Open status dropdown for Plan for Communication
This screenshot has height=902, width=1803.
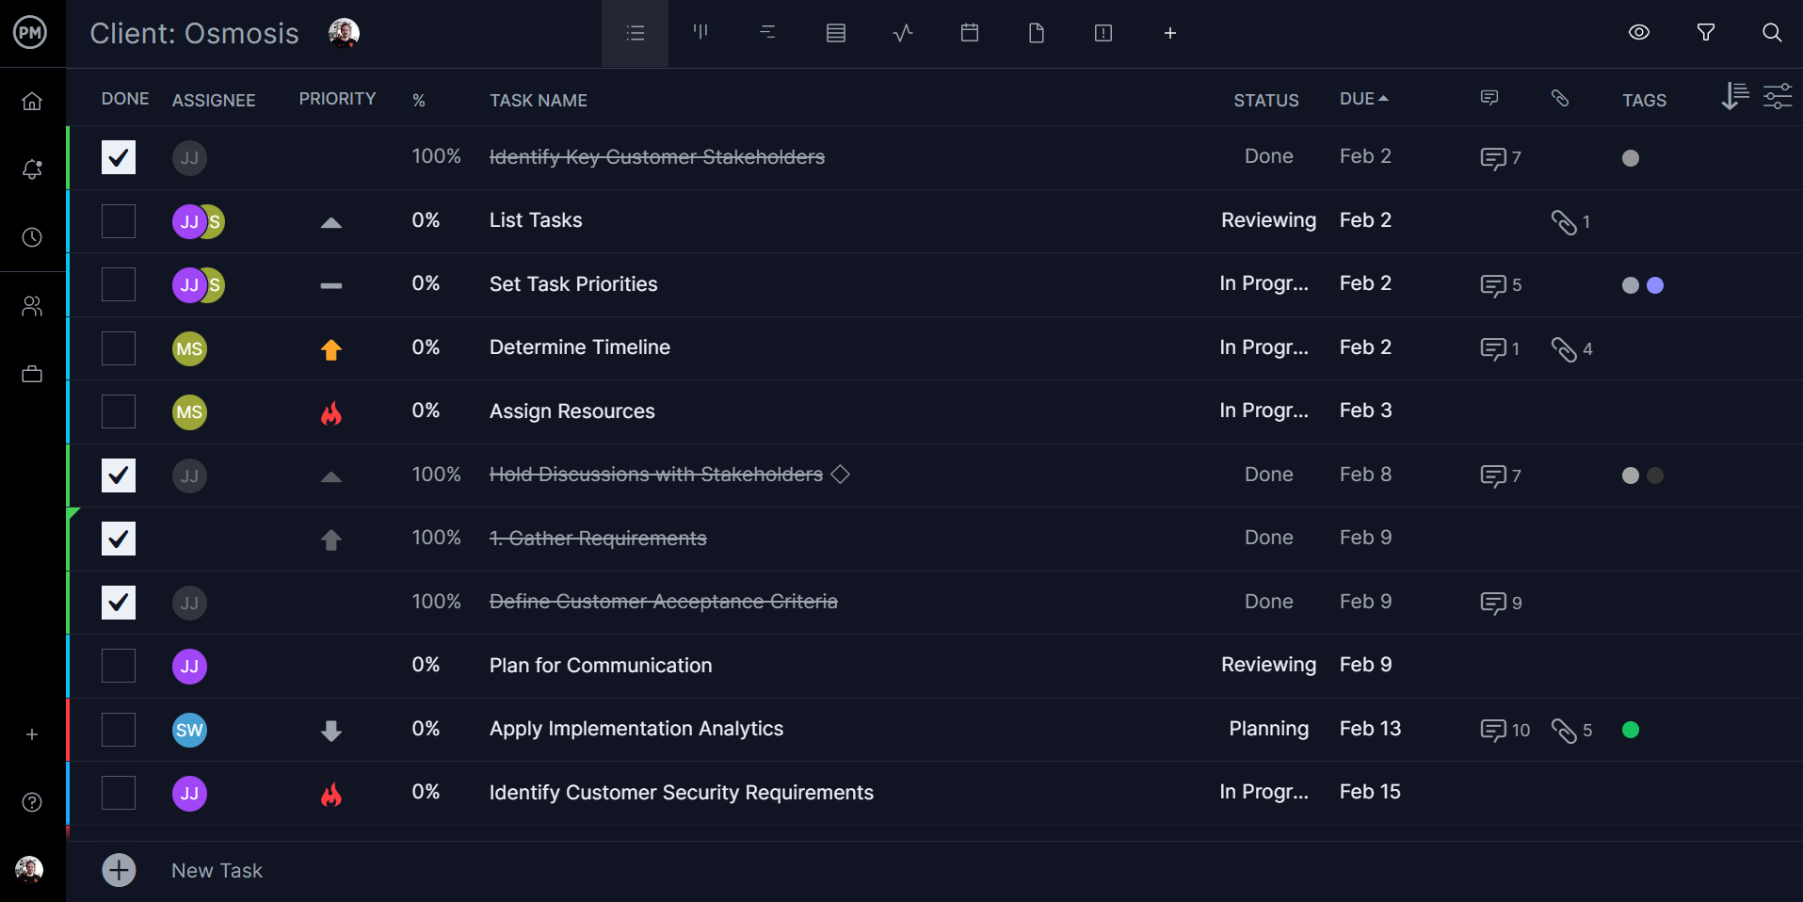[1267, 666]
